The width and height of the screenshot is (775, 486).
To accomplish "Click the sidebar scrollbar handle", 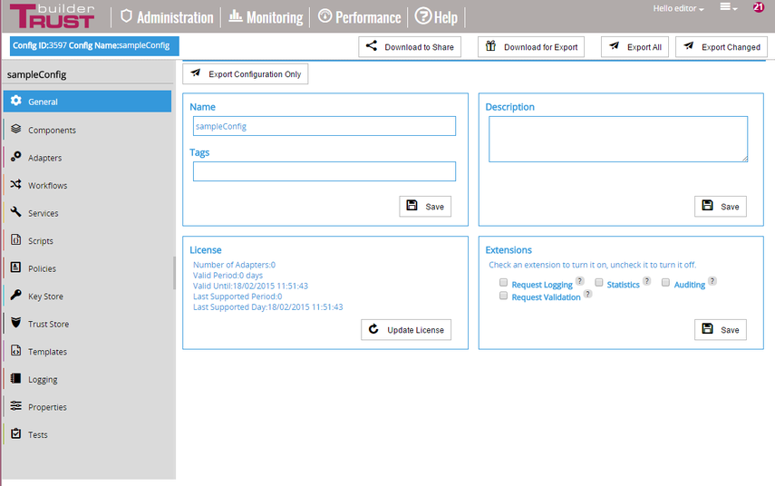I will pos(174,273).
